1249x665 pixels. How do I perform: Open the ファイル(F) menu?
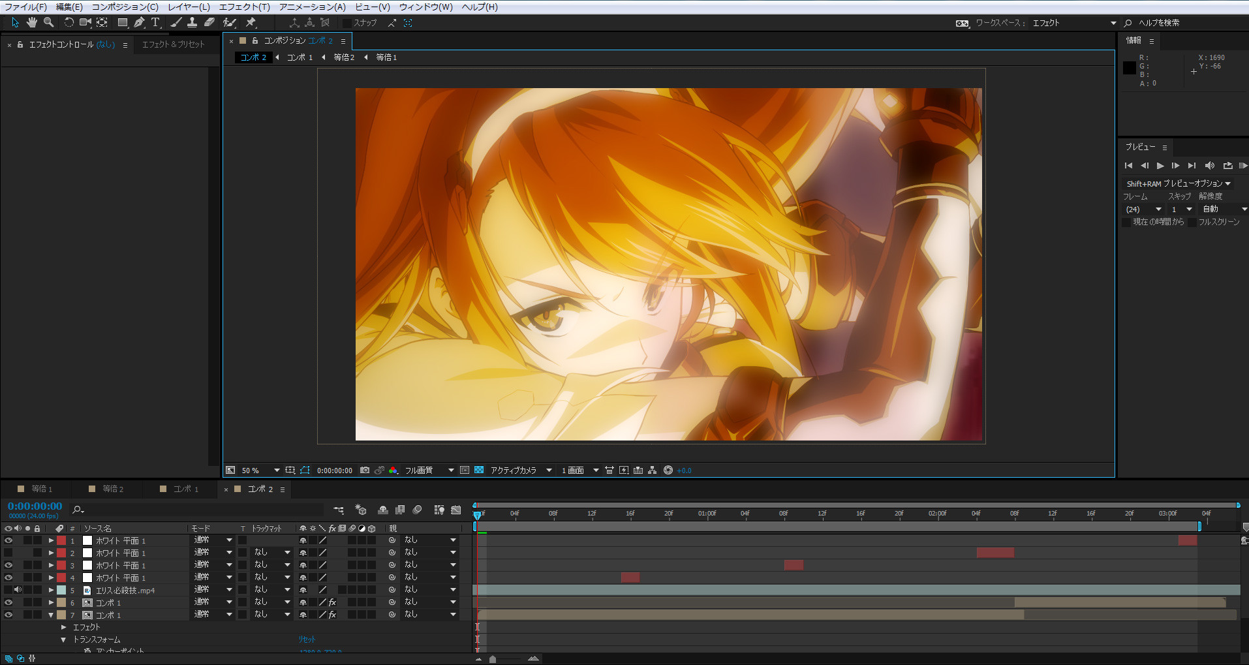[25, 7]
